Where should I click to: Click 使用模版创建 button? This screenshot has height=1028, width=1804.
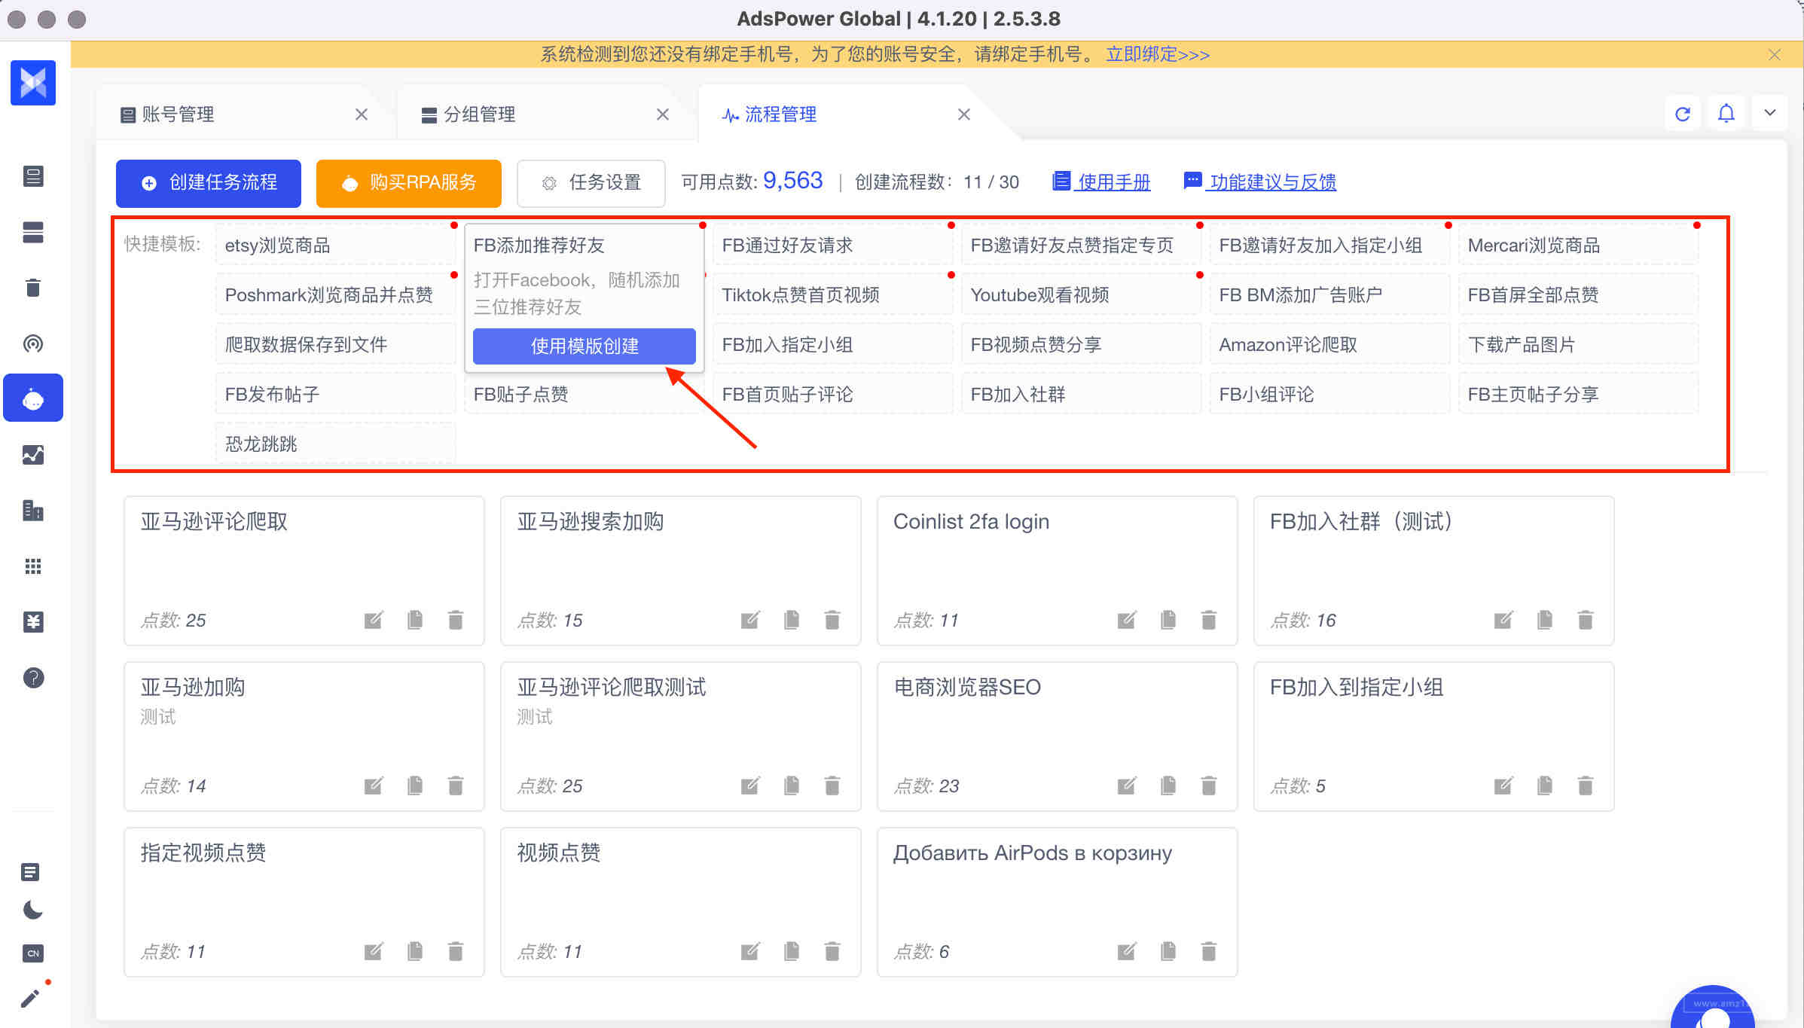pos(585,346)
